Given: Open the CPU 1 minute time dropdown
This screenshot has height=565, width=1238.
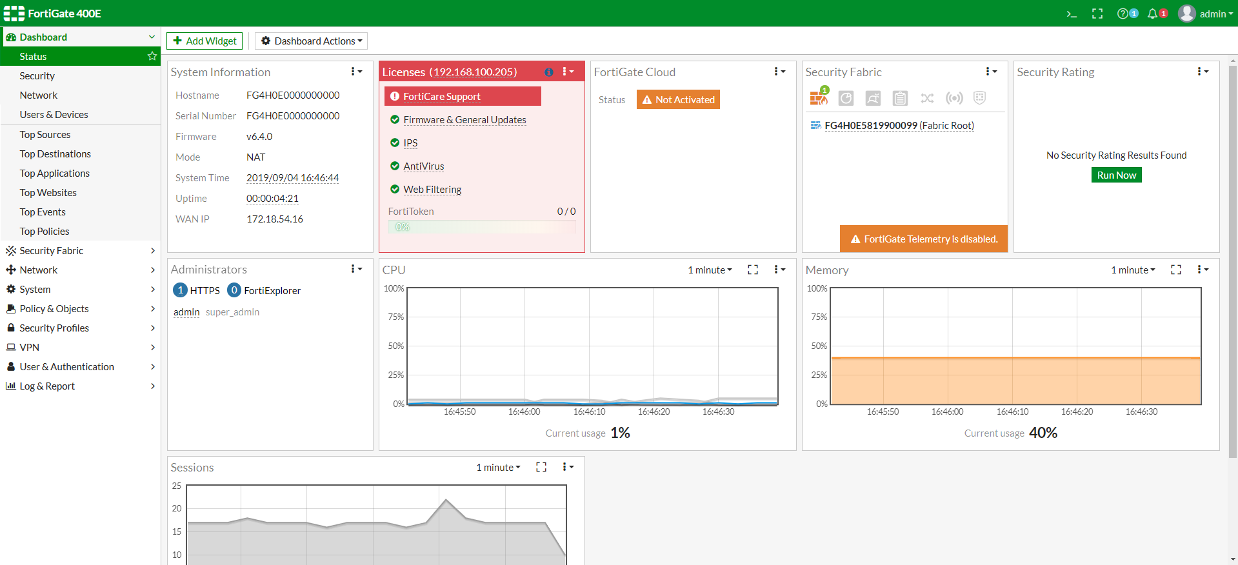Looking at the screenshot, I should click(710, 270).
